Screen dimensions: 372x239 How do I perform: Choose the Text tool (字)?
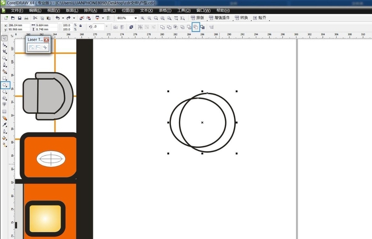click(4, 105)
